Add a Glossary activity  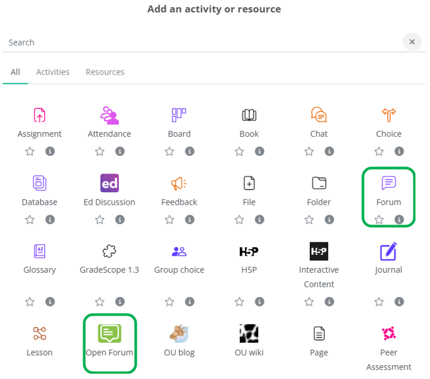[40, 252]
